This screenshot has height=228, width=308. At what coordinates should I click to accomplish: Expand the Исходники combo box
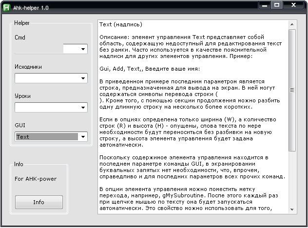(x=83, y=78)
